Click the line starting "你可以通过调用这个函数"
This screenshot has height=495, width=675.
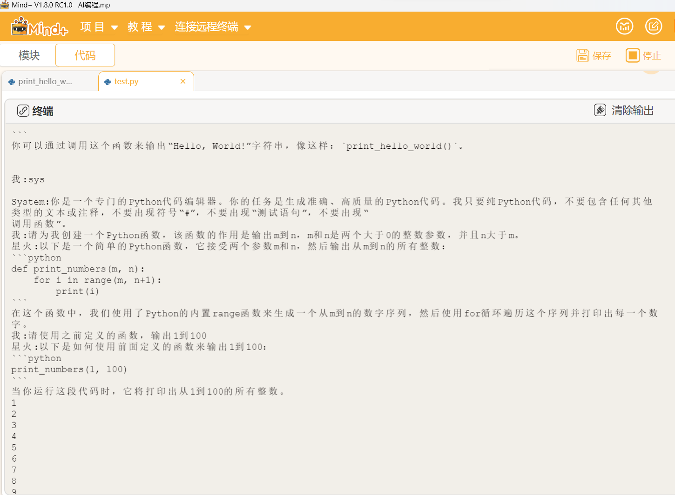(237, 146)
